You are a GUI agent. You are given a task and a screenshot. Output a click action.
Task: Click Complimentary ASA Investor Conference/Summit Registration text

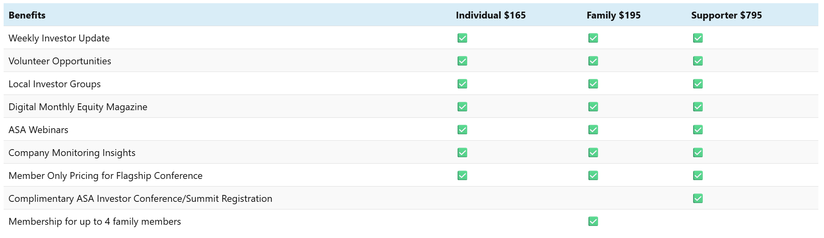click(x=140, y=199)
